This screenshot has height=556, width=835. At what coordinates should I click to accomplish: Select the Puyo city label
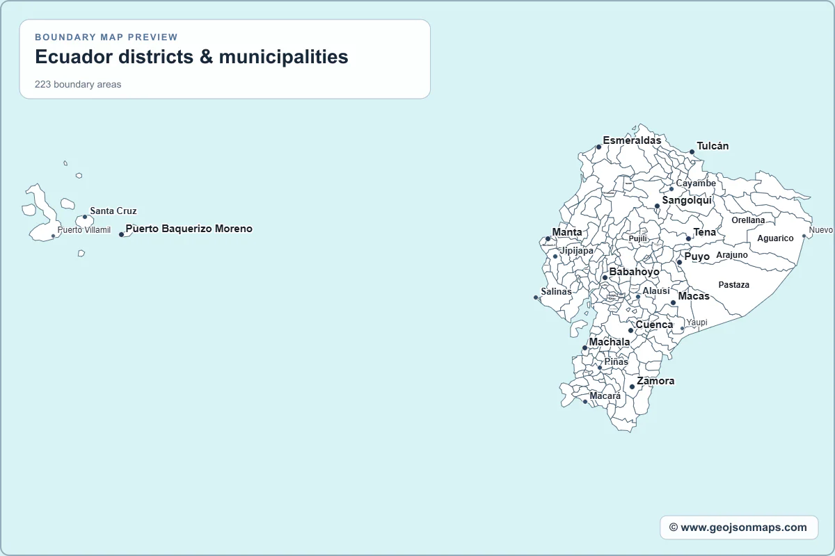(x=697, y=256)
